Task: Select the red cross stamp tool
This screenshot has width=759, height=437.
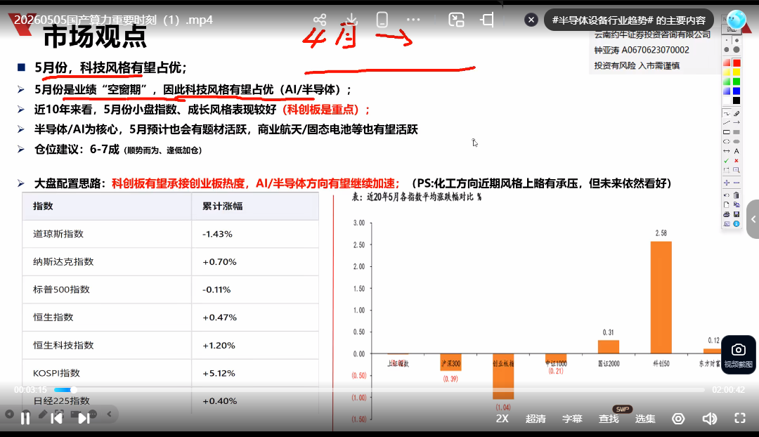Action: pyautogui.click(x=737, y=160)
